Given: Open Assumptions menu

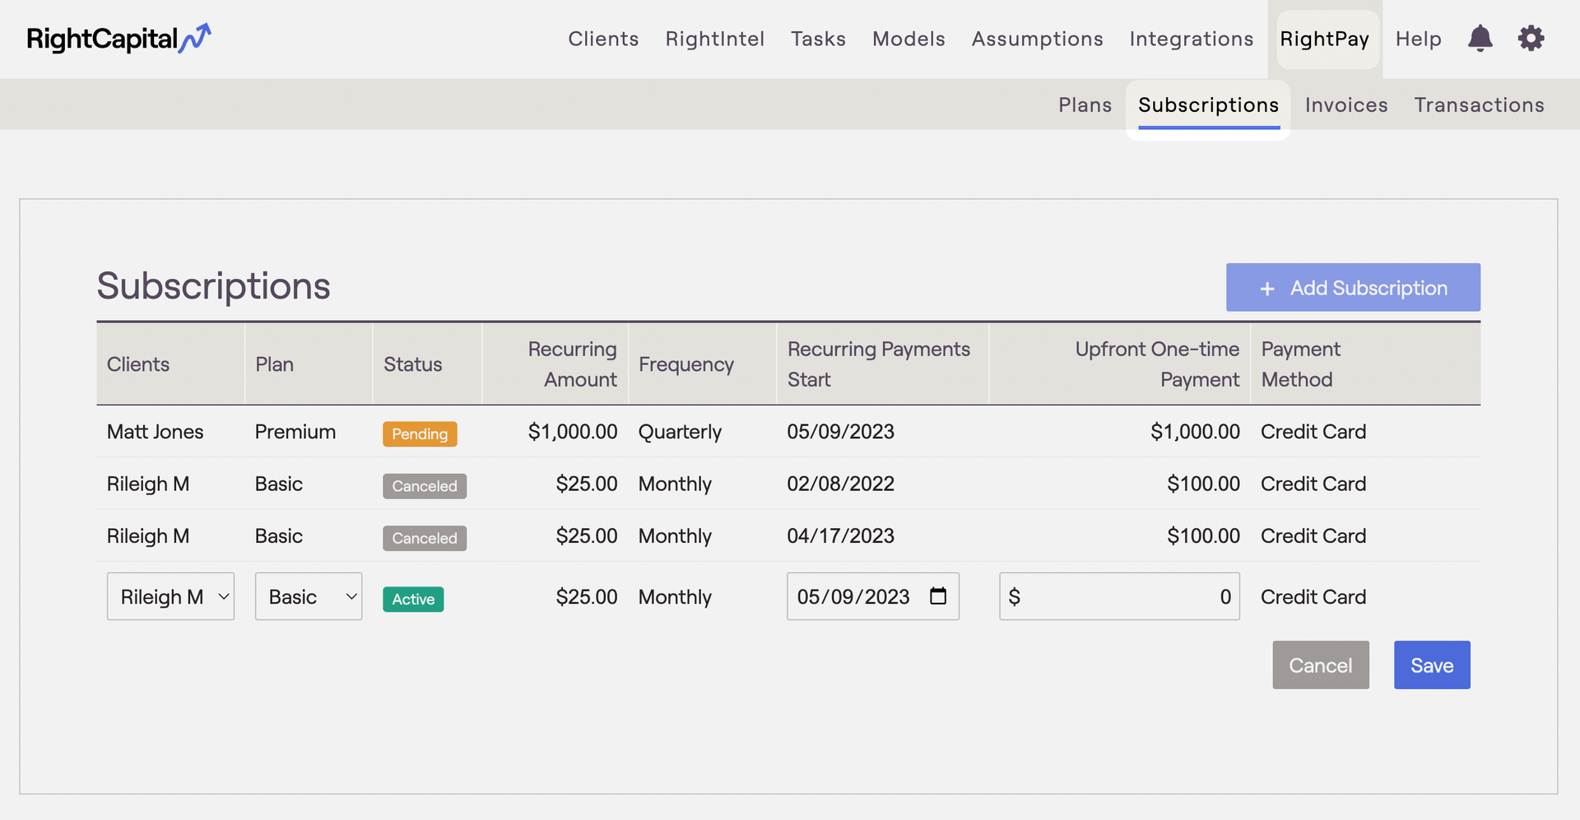Looking at the screenshot, I should (1037, 39).
